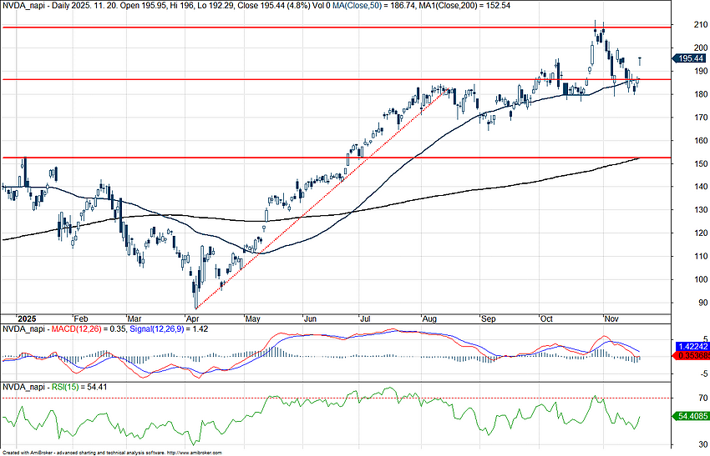This screenshot has width=710, height=456.
Task: Select the Apr month marker on time axis
Action: pyautogui.click(x=192, y=318)
